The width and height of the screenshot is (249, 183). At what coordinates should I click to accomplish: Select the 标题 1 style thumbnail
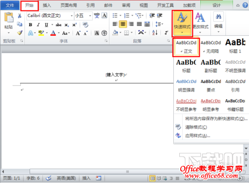pyautogui.click(x=235, y=47)
